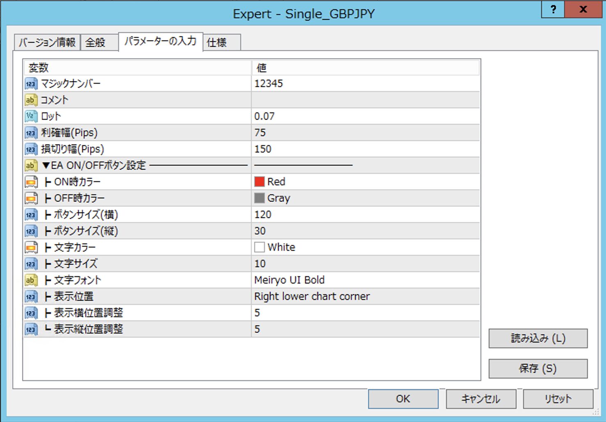Image resolution: width=606 pixels, height=422 pixels.
Task: Click the string icon beside 文字フォント
Action: click(31, 280)
